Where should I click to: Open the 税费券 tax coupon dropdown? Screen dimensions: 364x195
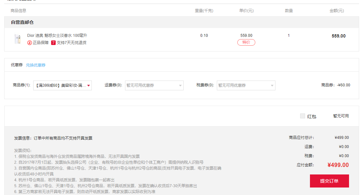[246, 85]
